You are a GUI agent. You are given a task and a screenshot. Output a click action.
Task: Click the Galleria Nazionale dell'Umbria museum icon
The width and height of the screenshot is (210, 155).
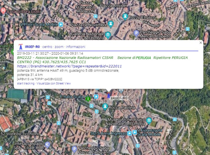108,35
